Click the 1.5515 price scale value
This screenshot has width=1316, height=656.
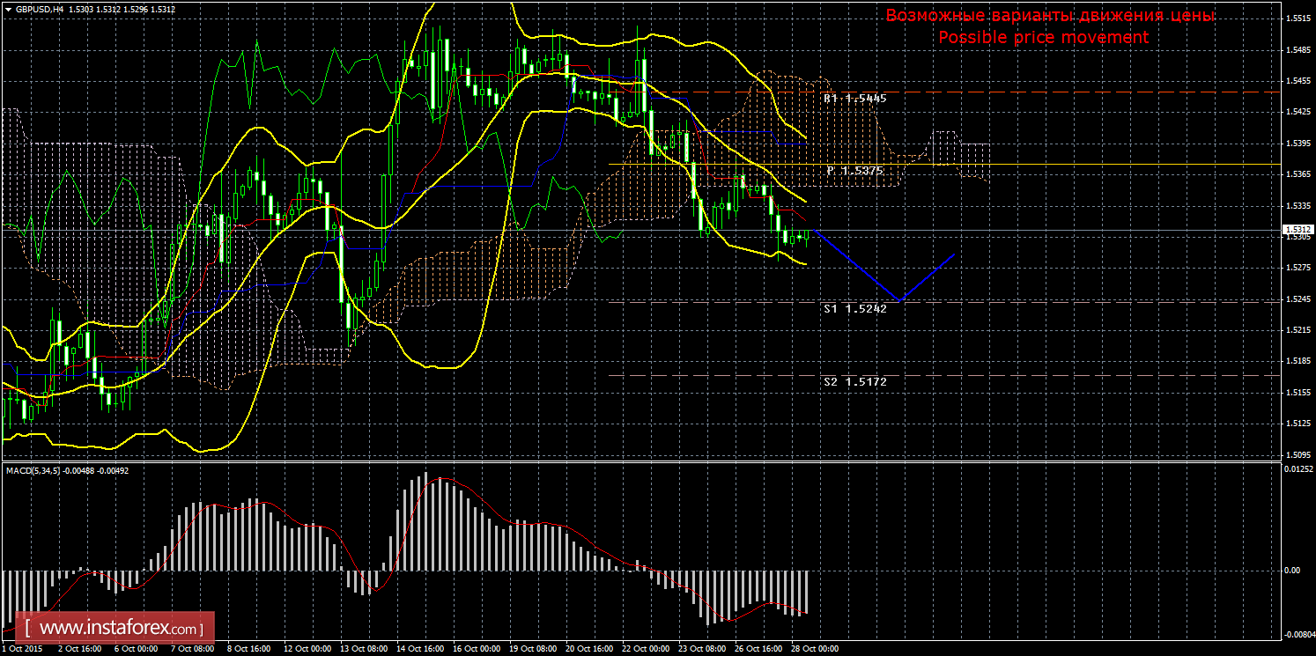pos(1297,18)
